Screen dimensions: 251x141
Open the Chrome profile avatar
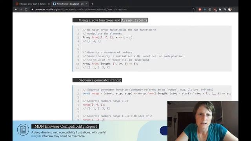point(230,9)
